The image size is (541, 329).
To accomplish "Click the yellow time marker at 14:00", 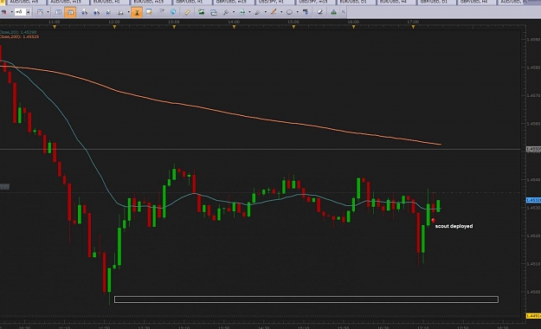I will pos(234,27).
